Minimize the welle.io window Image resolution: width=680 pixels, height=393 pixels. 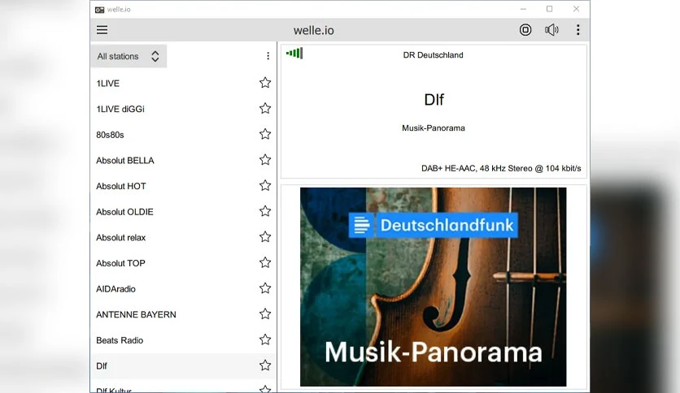(524, 9)
